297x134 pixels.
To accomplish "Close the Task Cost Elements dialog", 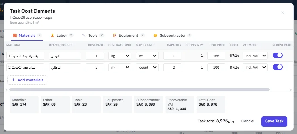I will tap(283, 13).
